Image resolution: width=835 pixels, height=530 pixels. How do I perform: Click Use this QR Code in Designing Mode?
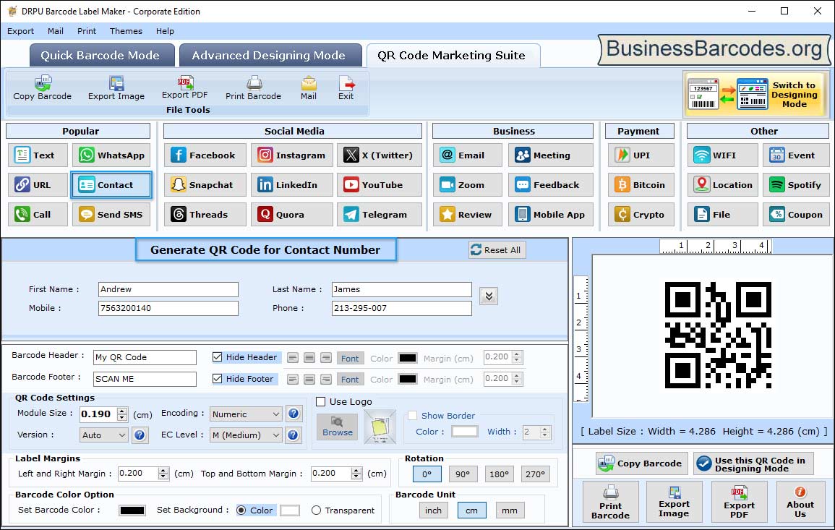pos(754,464)
